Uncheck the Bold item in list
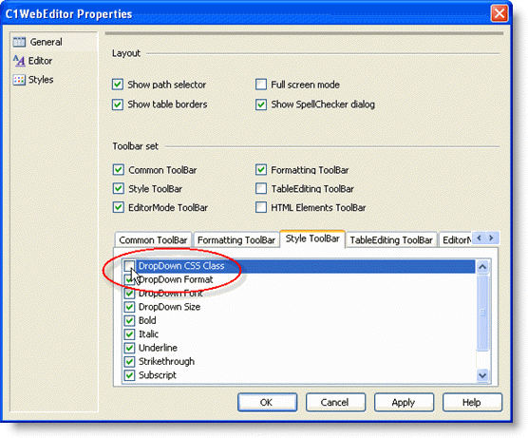This screenshot has width=528, height=438. pyautogui.click(x=130, y=320)
